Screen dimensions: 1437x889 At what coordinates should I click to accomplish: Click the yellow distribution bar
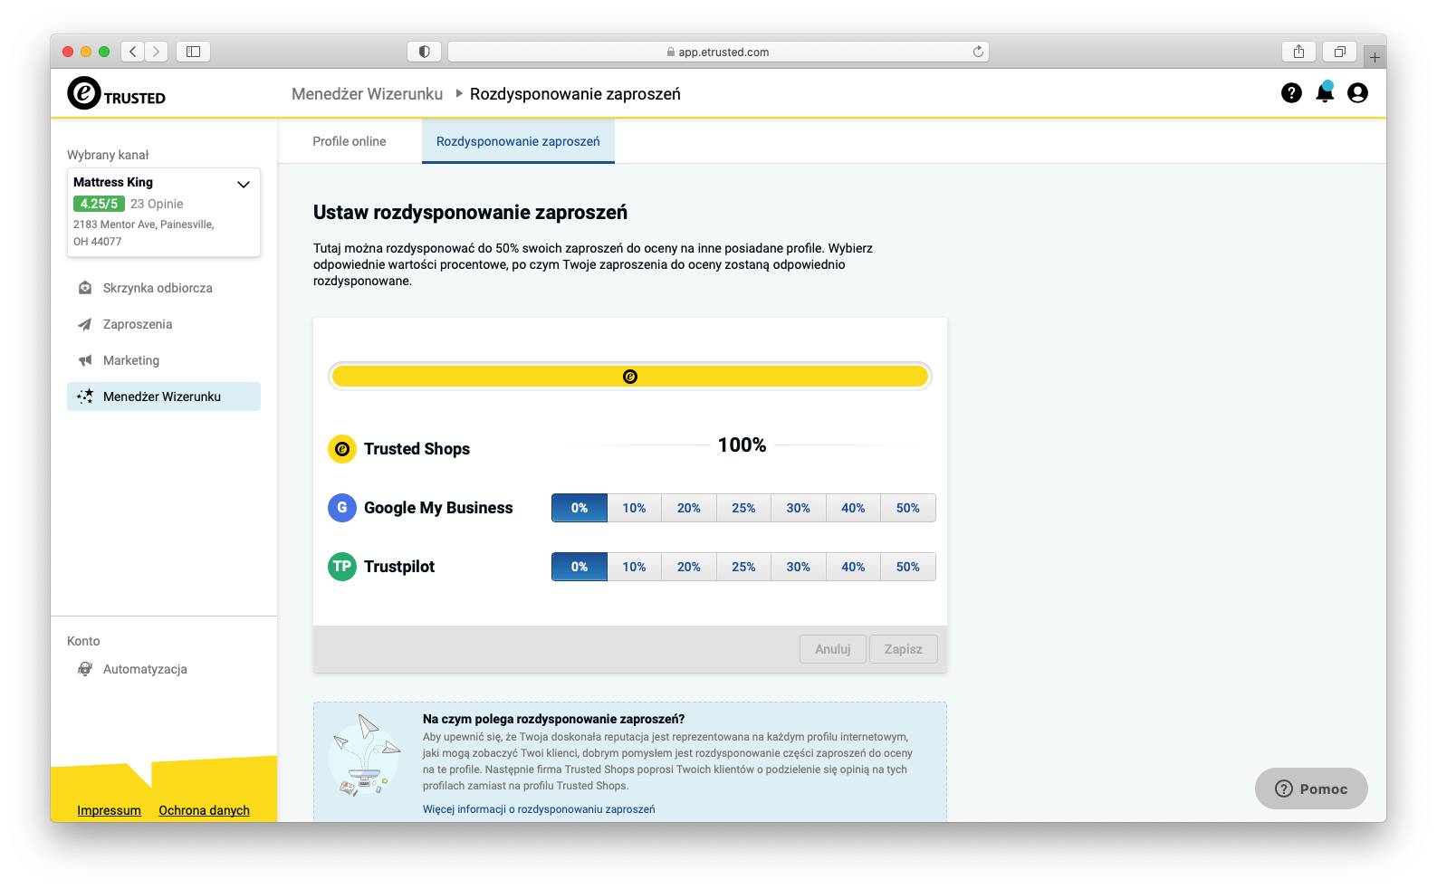click(630, 377)
